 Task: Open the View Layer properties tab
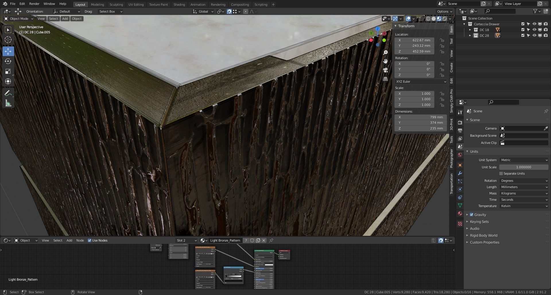tap(460, 138)
